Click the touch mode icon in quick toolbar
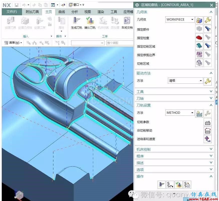 point(63,5)
